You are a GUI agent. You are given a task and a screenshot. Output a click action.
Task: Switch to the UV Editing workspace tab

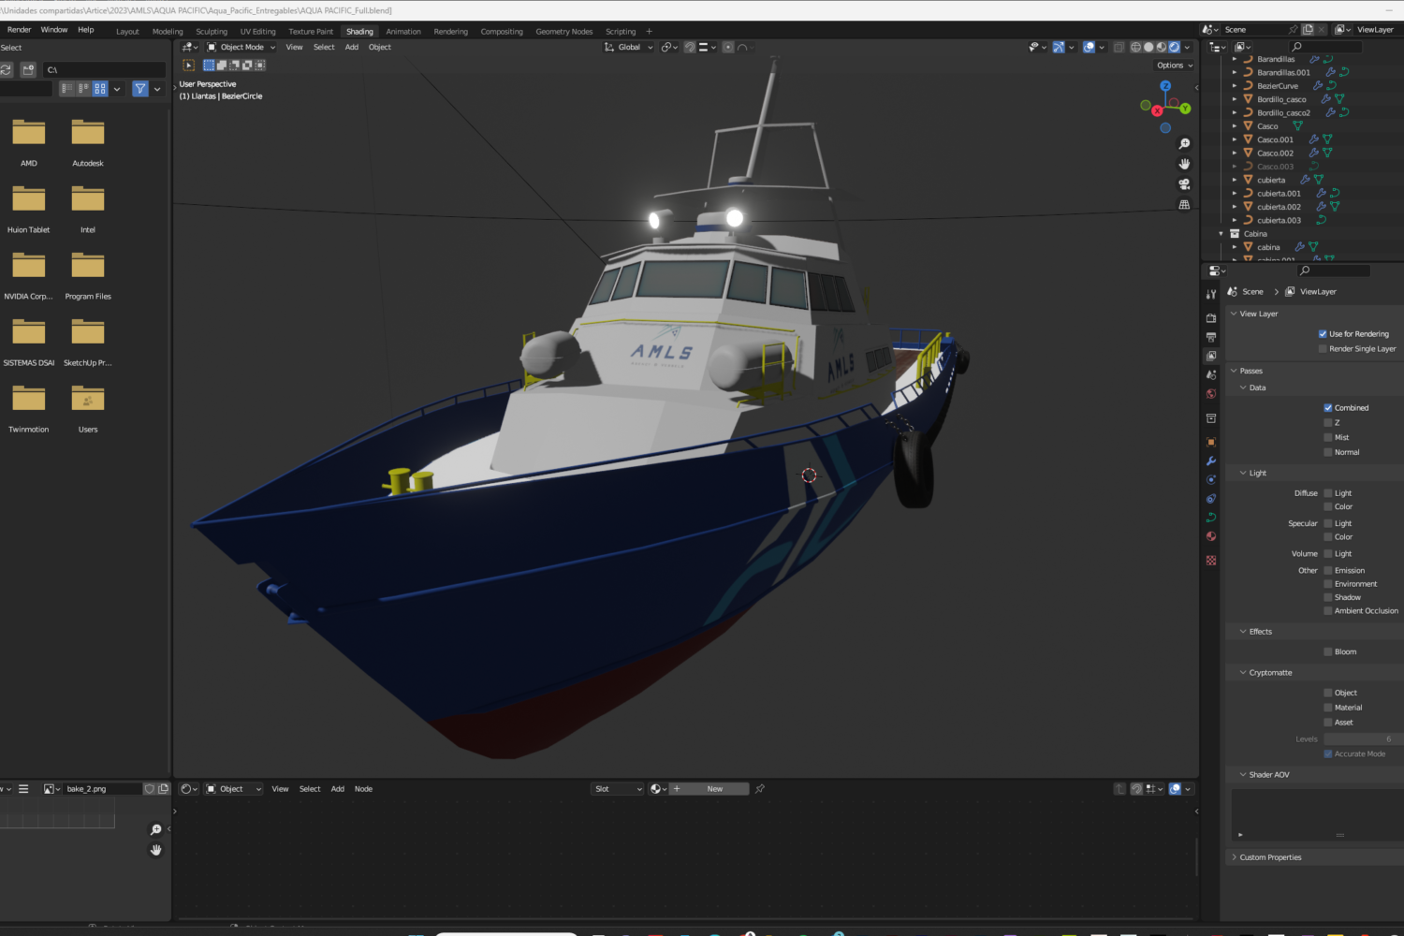click(258, 32)
